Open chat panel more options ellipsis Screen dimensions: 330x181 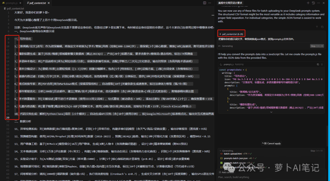click(318, 3)
